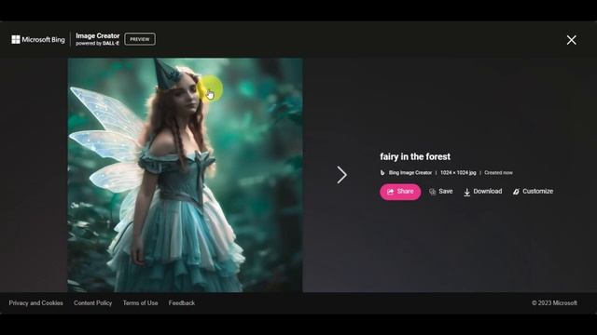Viewport: 597px width, 335px height.
Task: Go to next image with arrow
Action: coord(341,175)
